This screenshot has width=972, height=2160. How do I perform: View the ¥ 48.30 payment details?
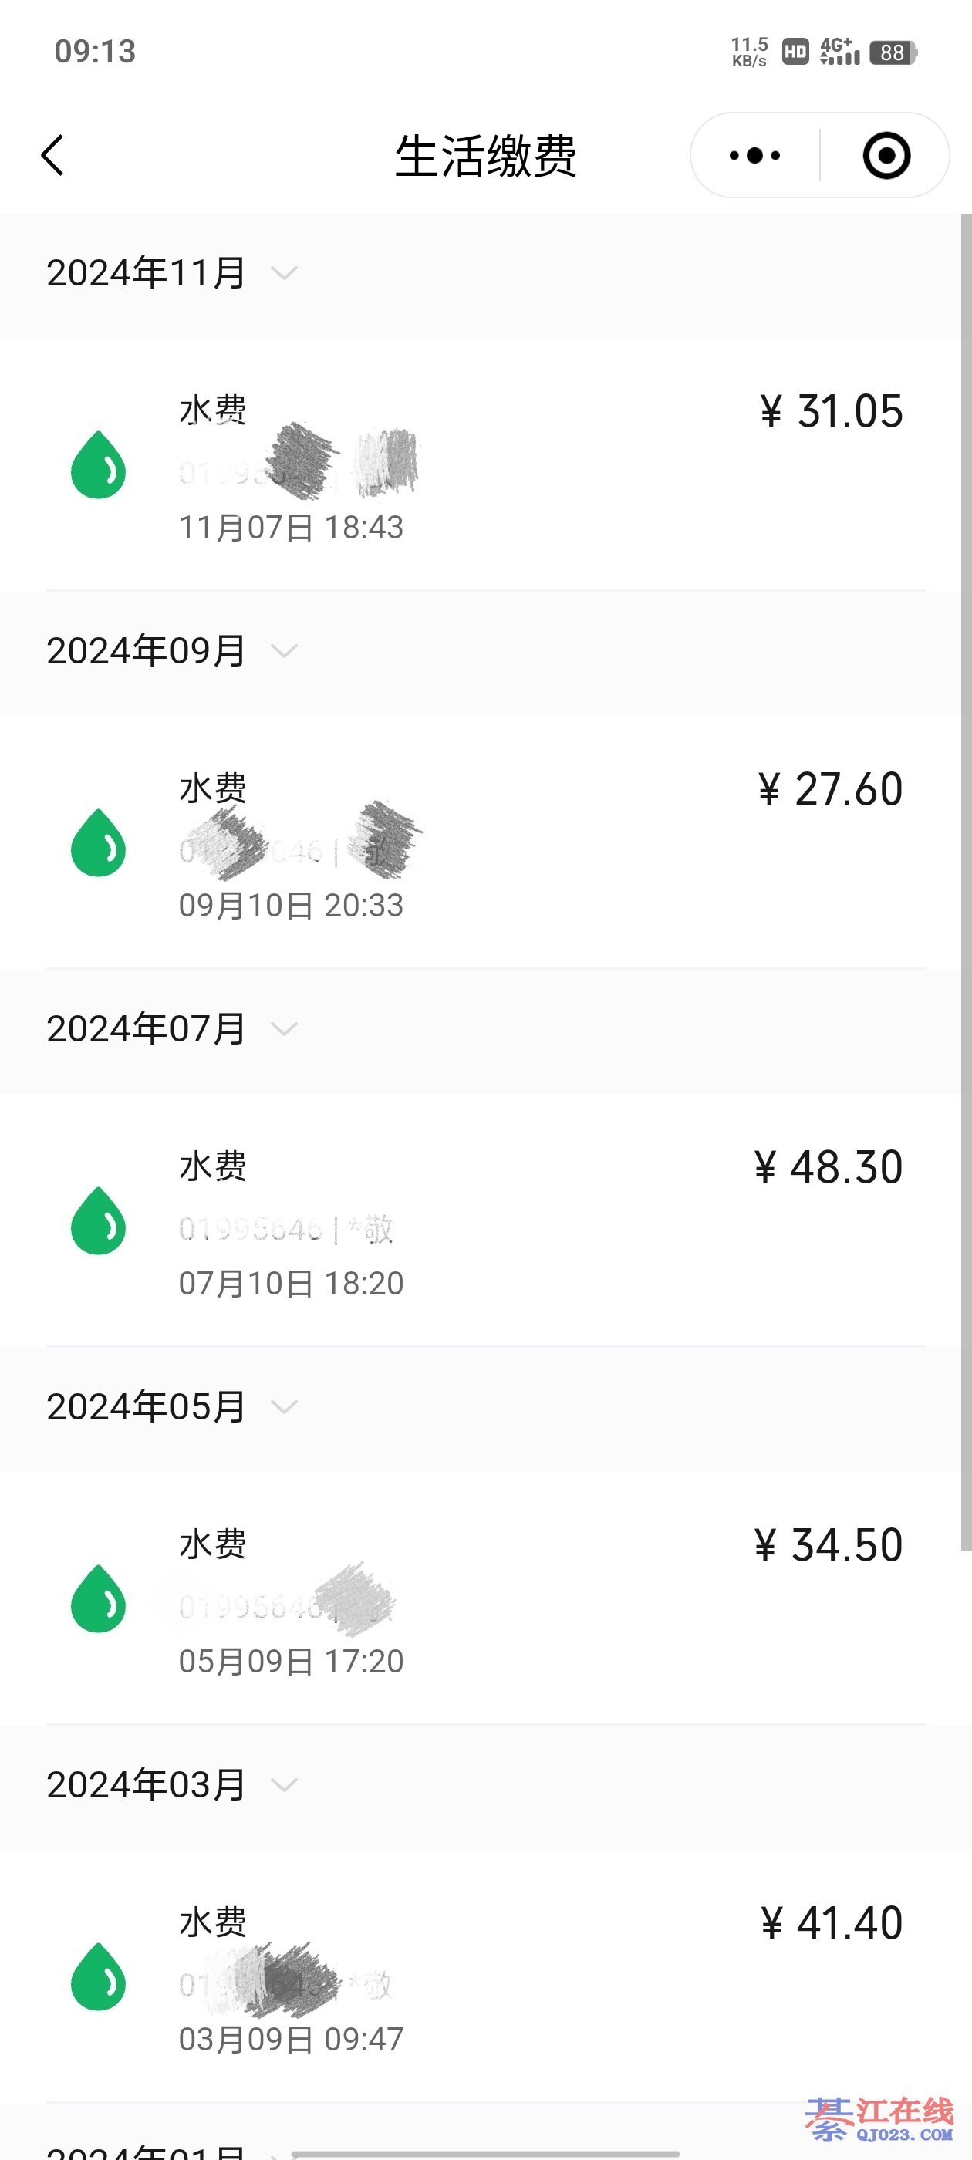click(829, 1167)
